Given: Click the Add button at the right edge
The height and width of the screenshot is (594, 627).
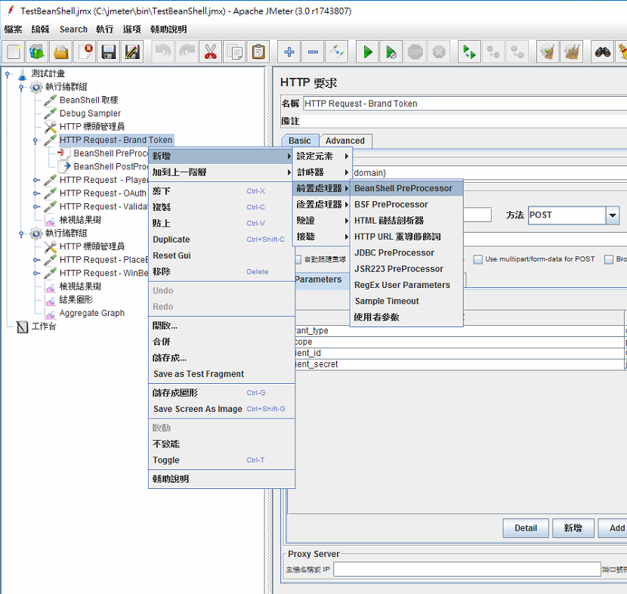Looking at the screenshot, I should (613, 528).
